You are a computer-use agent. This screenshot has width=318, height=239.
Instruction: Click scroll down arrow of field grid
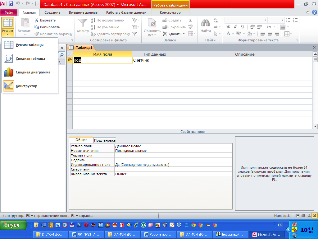click(x=315, y=126)
